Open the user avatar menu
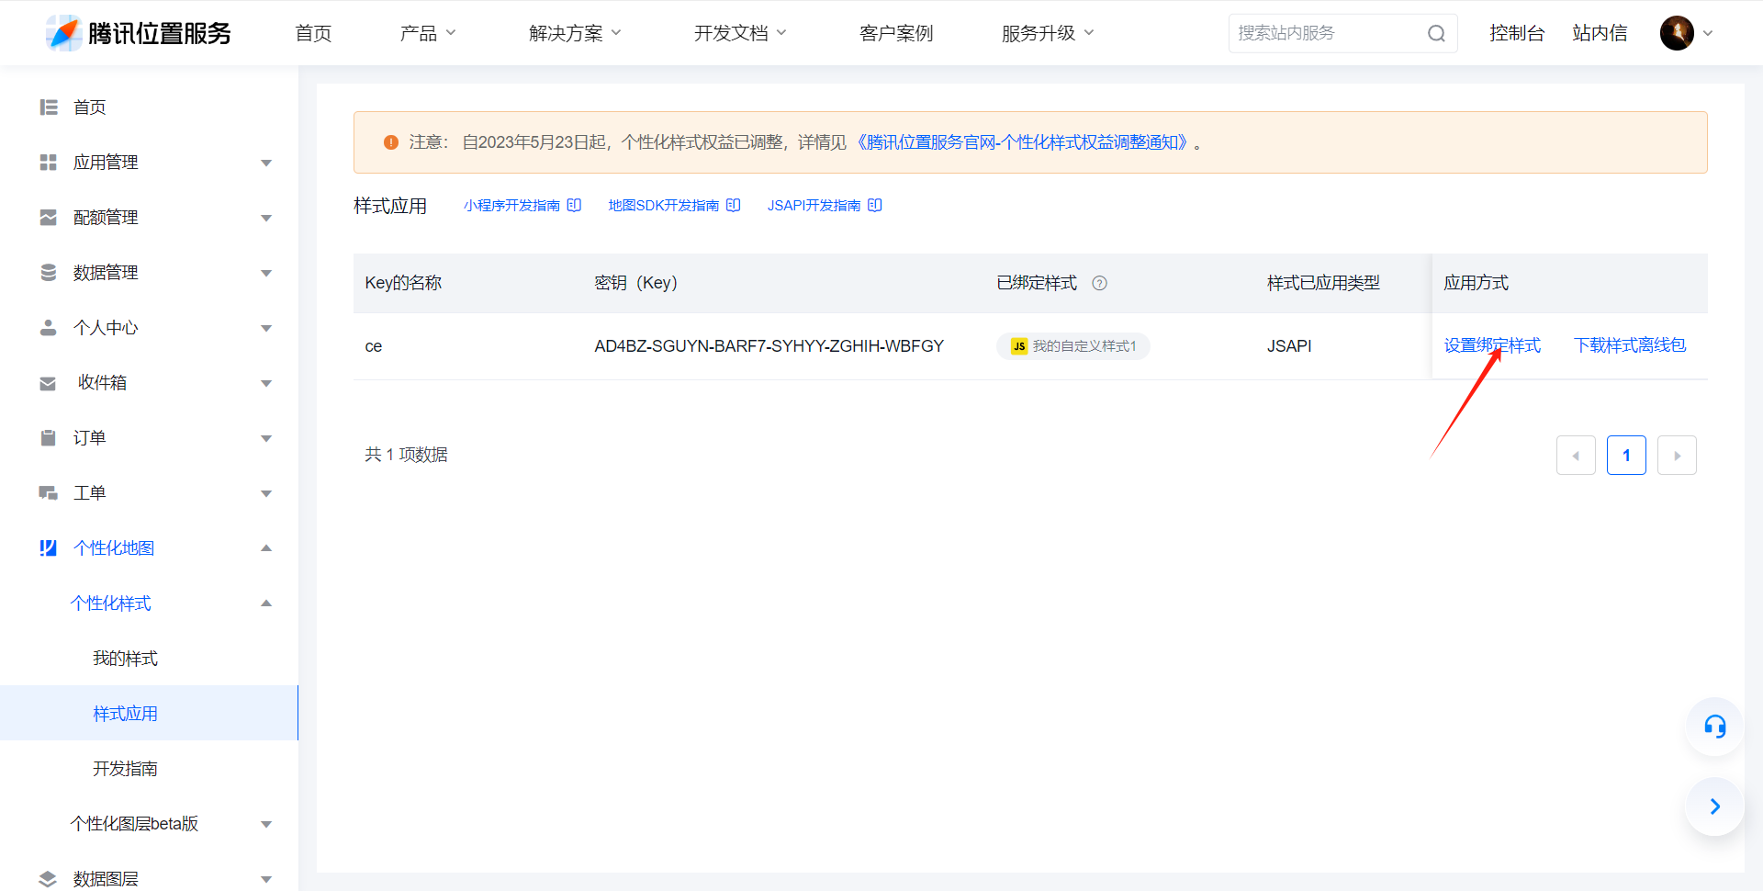Viewport: 1763px width, 891px height. pyautogui.click(x=1687, y=33)
